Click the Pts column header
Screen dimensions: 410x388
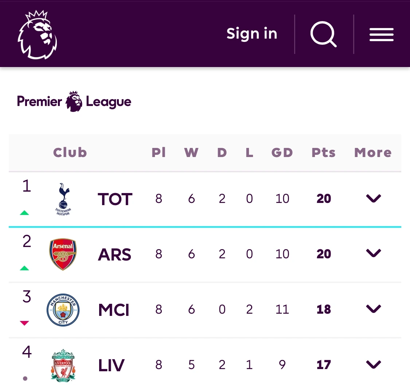tap(323, 153)
